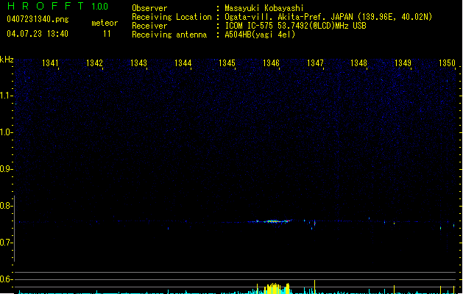Click the 1342 time axis marker
This screenshot has width=463, height=294.
coord(94,63)
